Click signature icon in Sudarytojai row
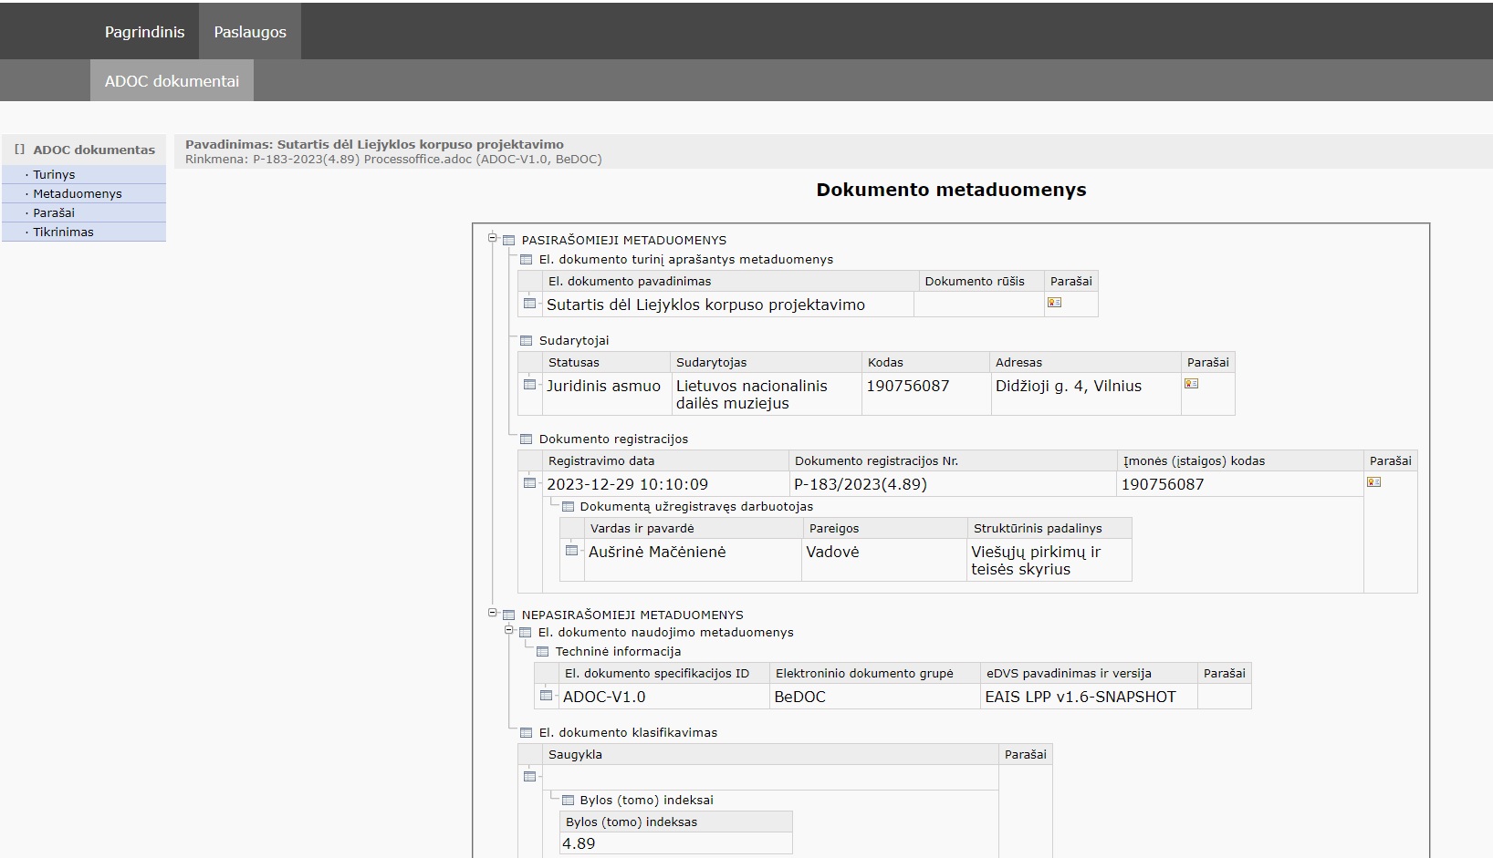 click(x=1191, y=384)
